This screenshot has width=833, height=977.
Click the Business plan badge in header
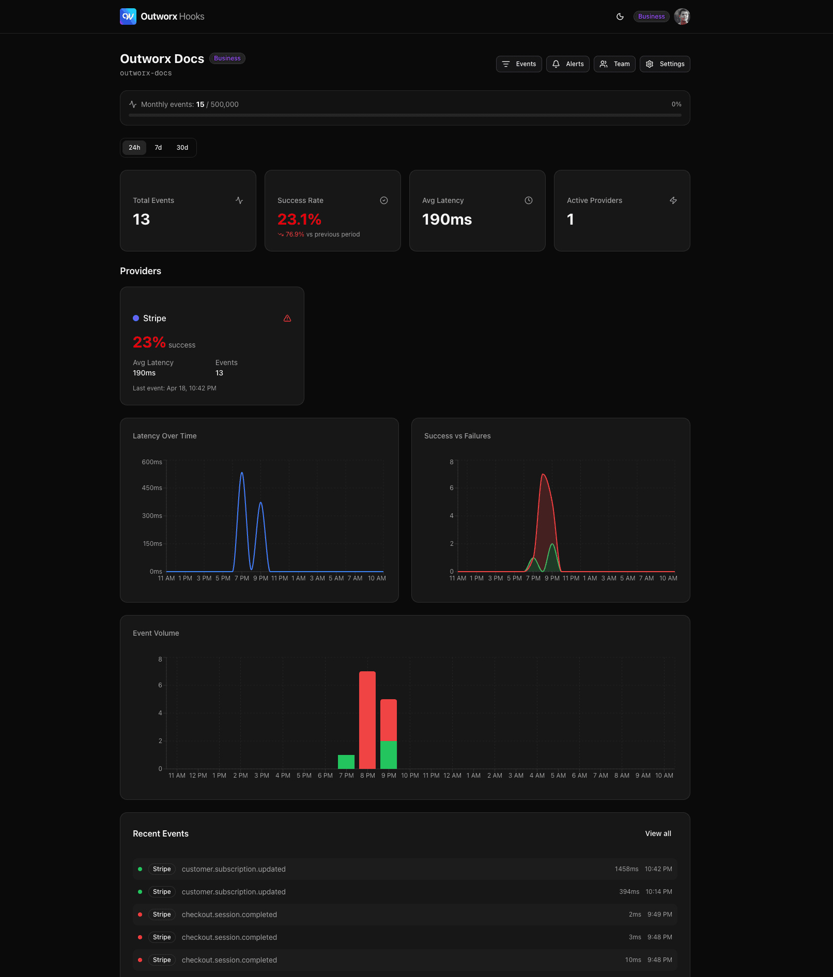[x=651, y=17]
